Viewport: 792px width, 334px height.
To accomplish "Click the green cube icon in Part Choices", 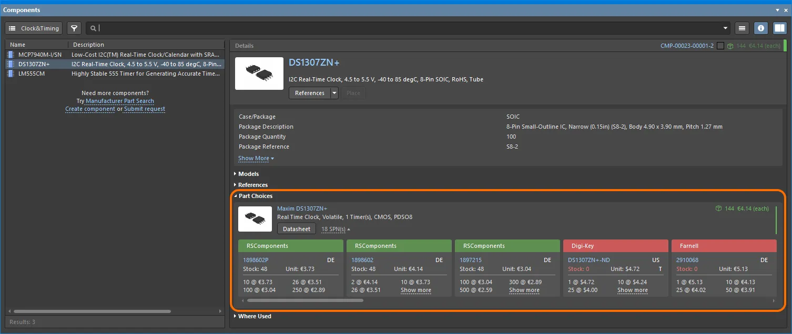I will tap(718, 208).
